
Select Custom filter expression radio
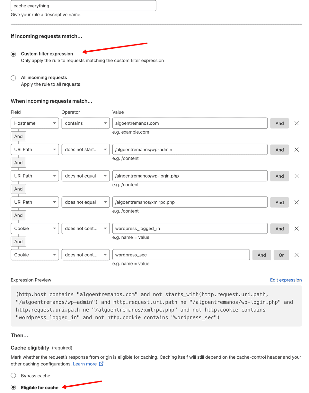coord(13,54)
